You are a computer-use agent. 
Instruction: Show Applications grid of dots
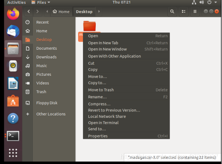[x=13, y=153]
